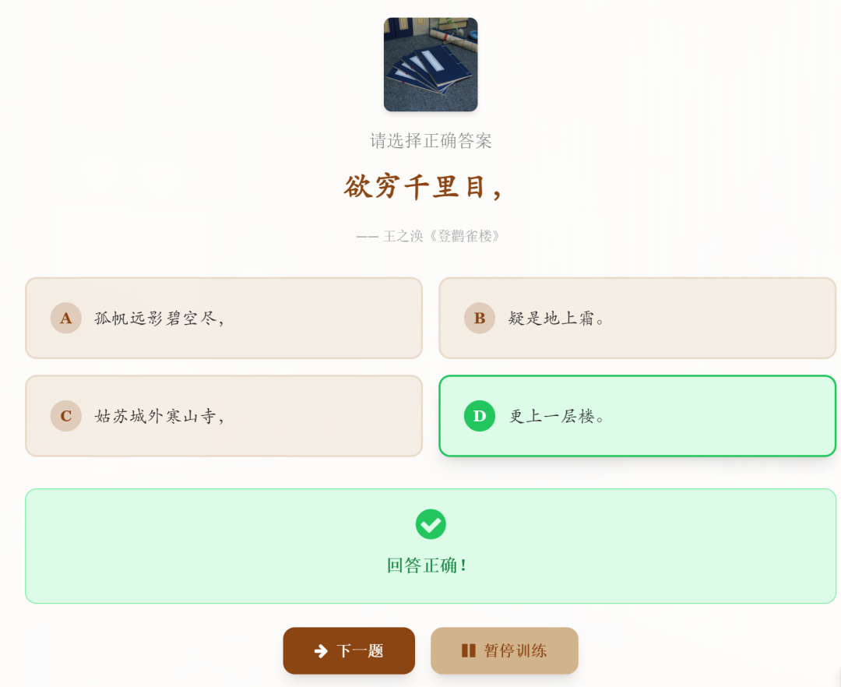Screen dimensions: 841x687
Task: Click the green D badge icon
Action: tap(480, 415)
